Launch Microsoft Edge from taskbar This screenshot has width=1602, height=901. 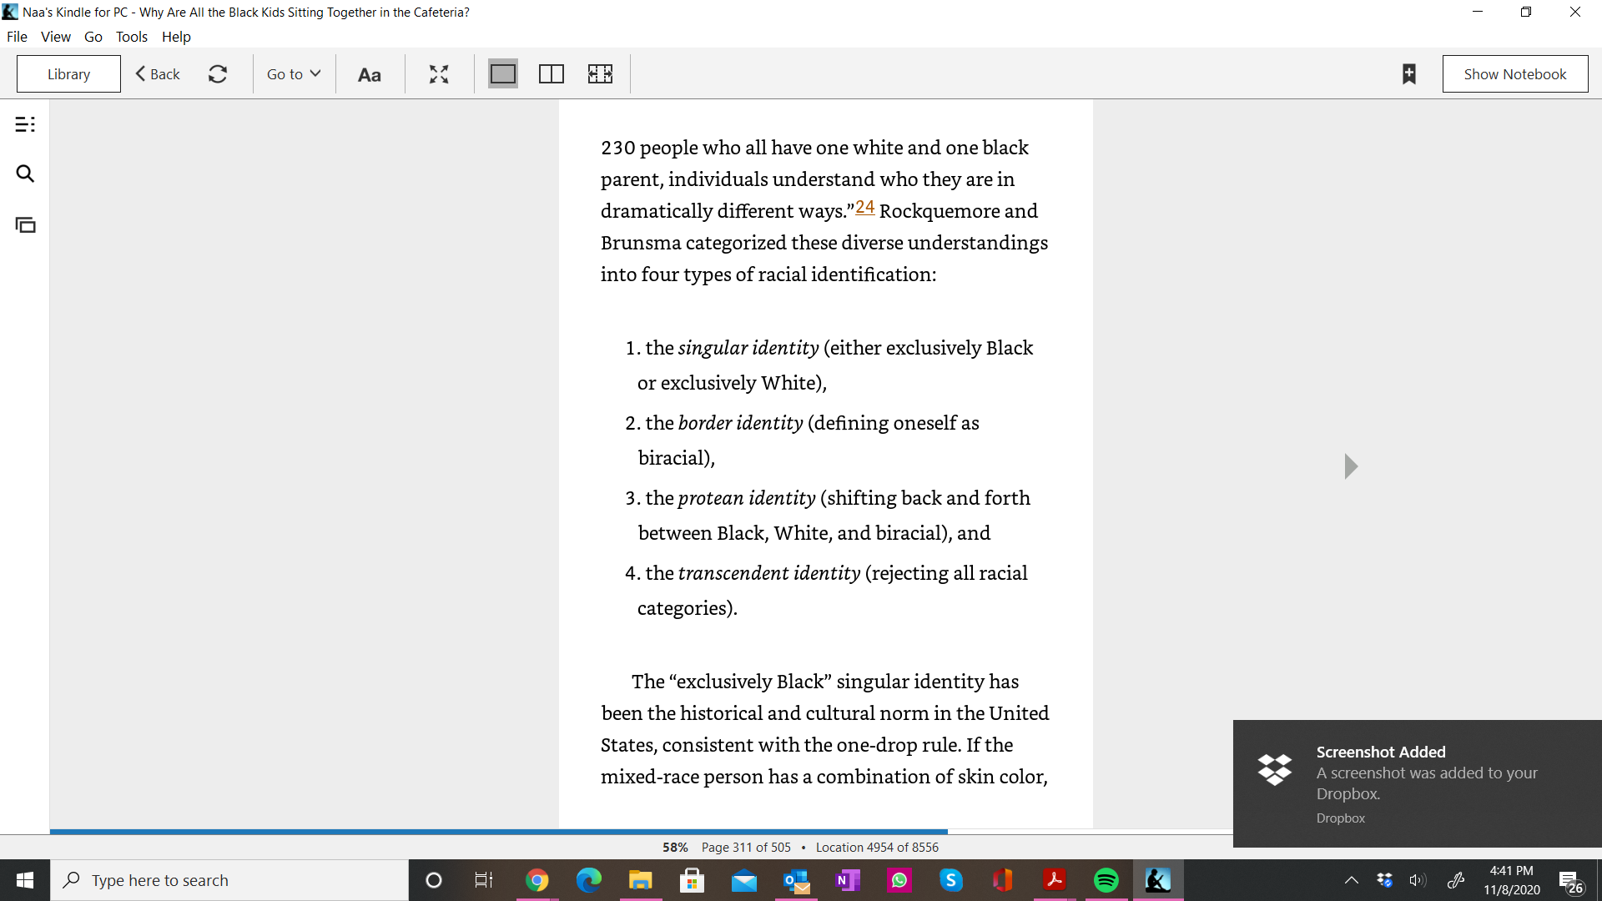pyautogui.click(x=588, y=880)
